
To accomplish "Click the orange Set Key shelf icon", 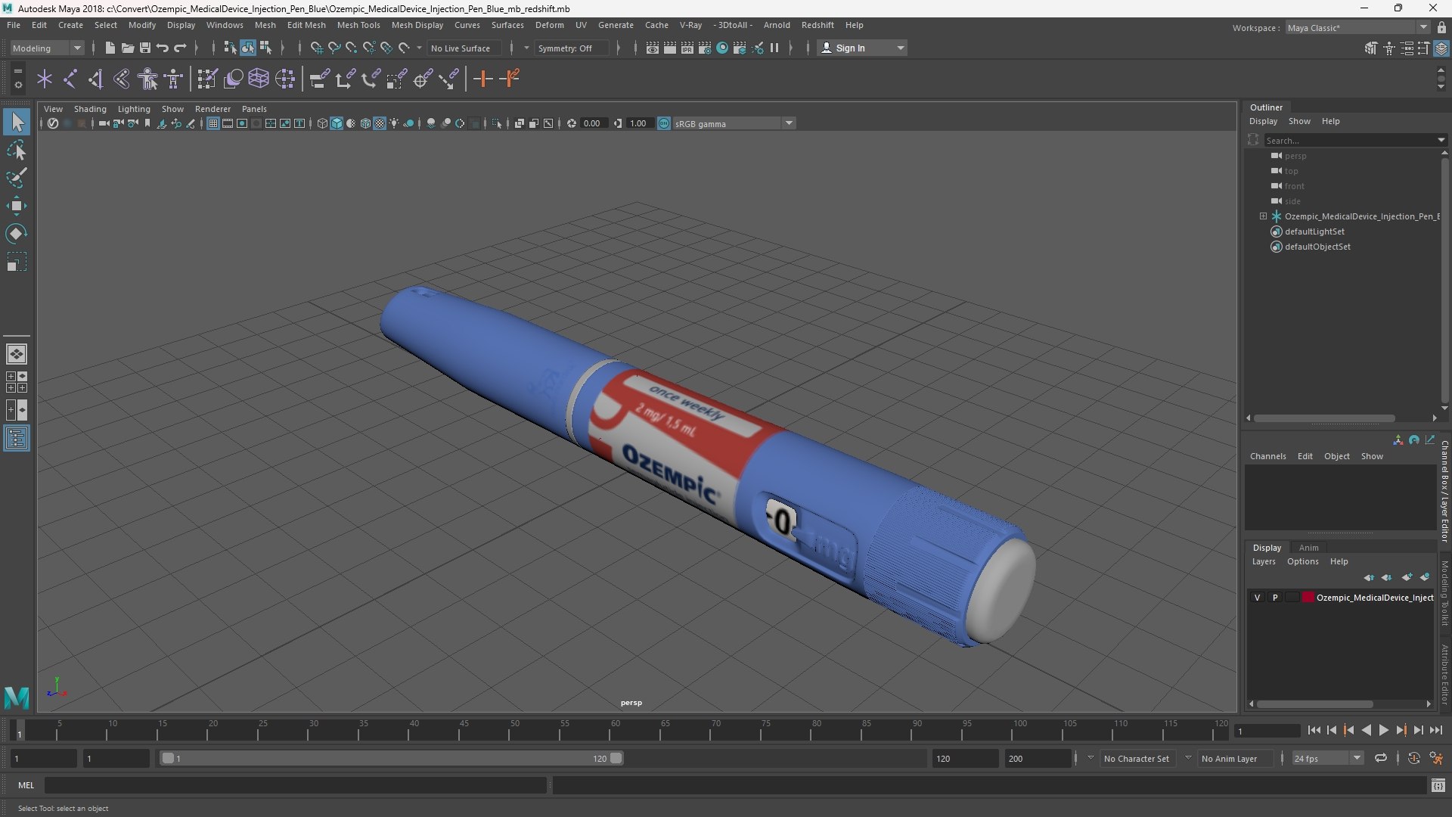I will point(482,79).
